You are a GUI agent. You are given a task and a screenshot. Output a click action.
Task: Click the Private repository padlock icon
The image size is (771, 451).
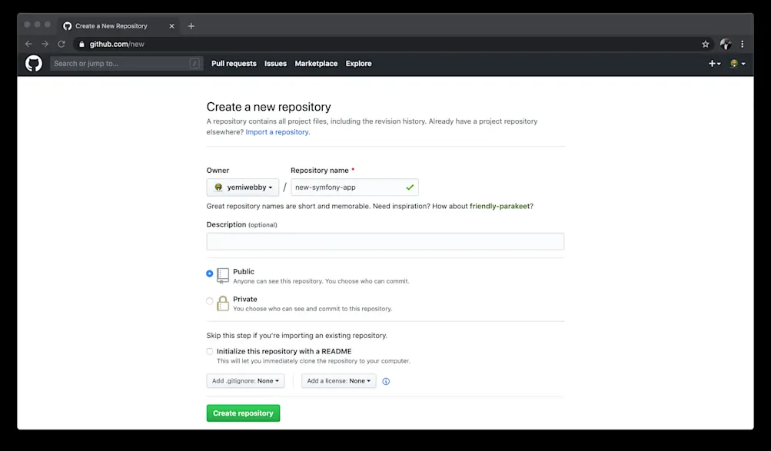[x=222, y=302]
